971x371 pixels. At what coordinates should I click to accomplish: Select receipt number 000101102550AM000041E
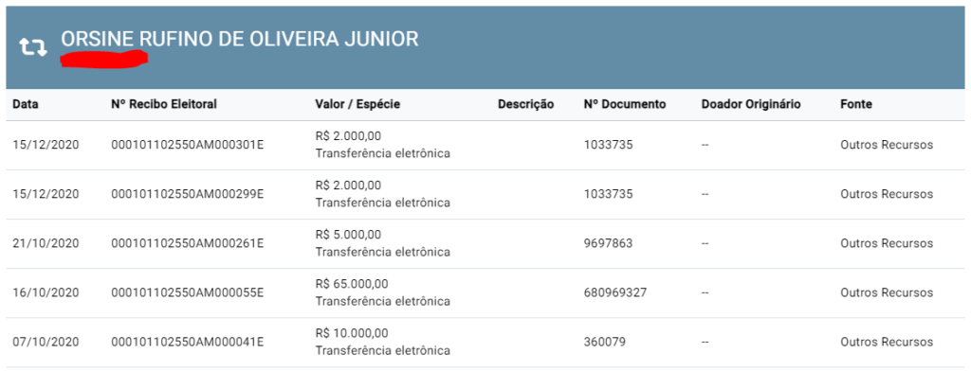point(188,343)
